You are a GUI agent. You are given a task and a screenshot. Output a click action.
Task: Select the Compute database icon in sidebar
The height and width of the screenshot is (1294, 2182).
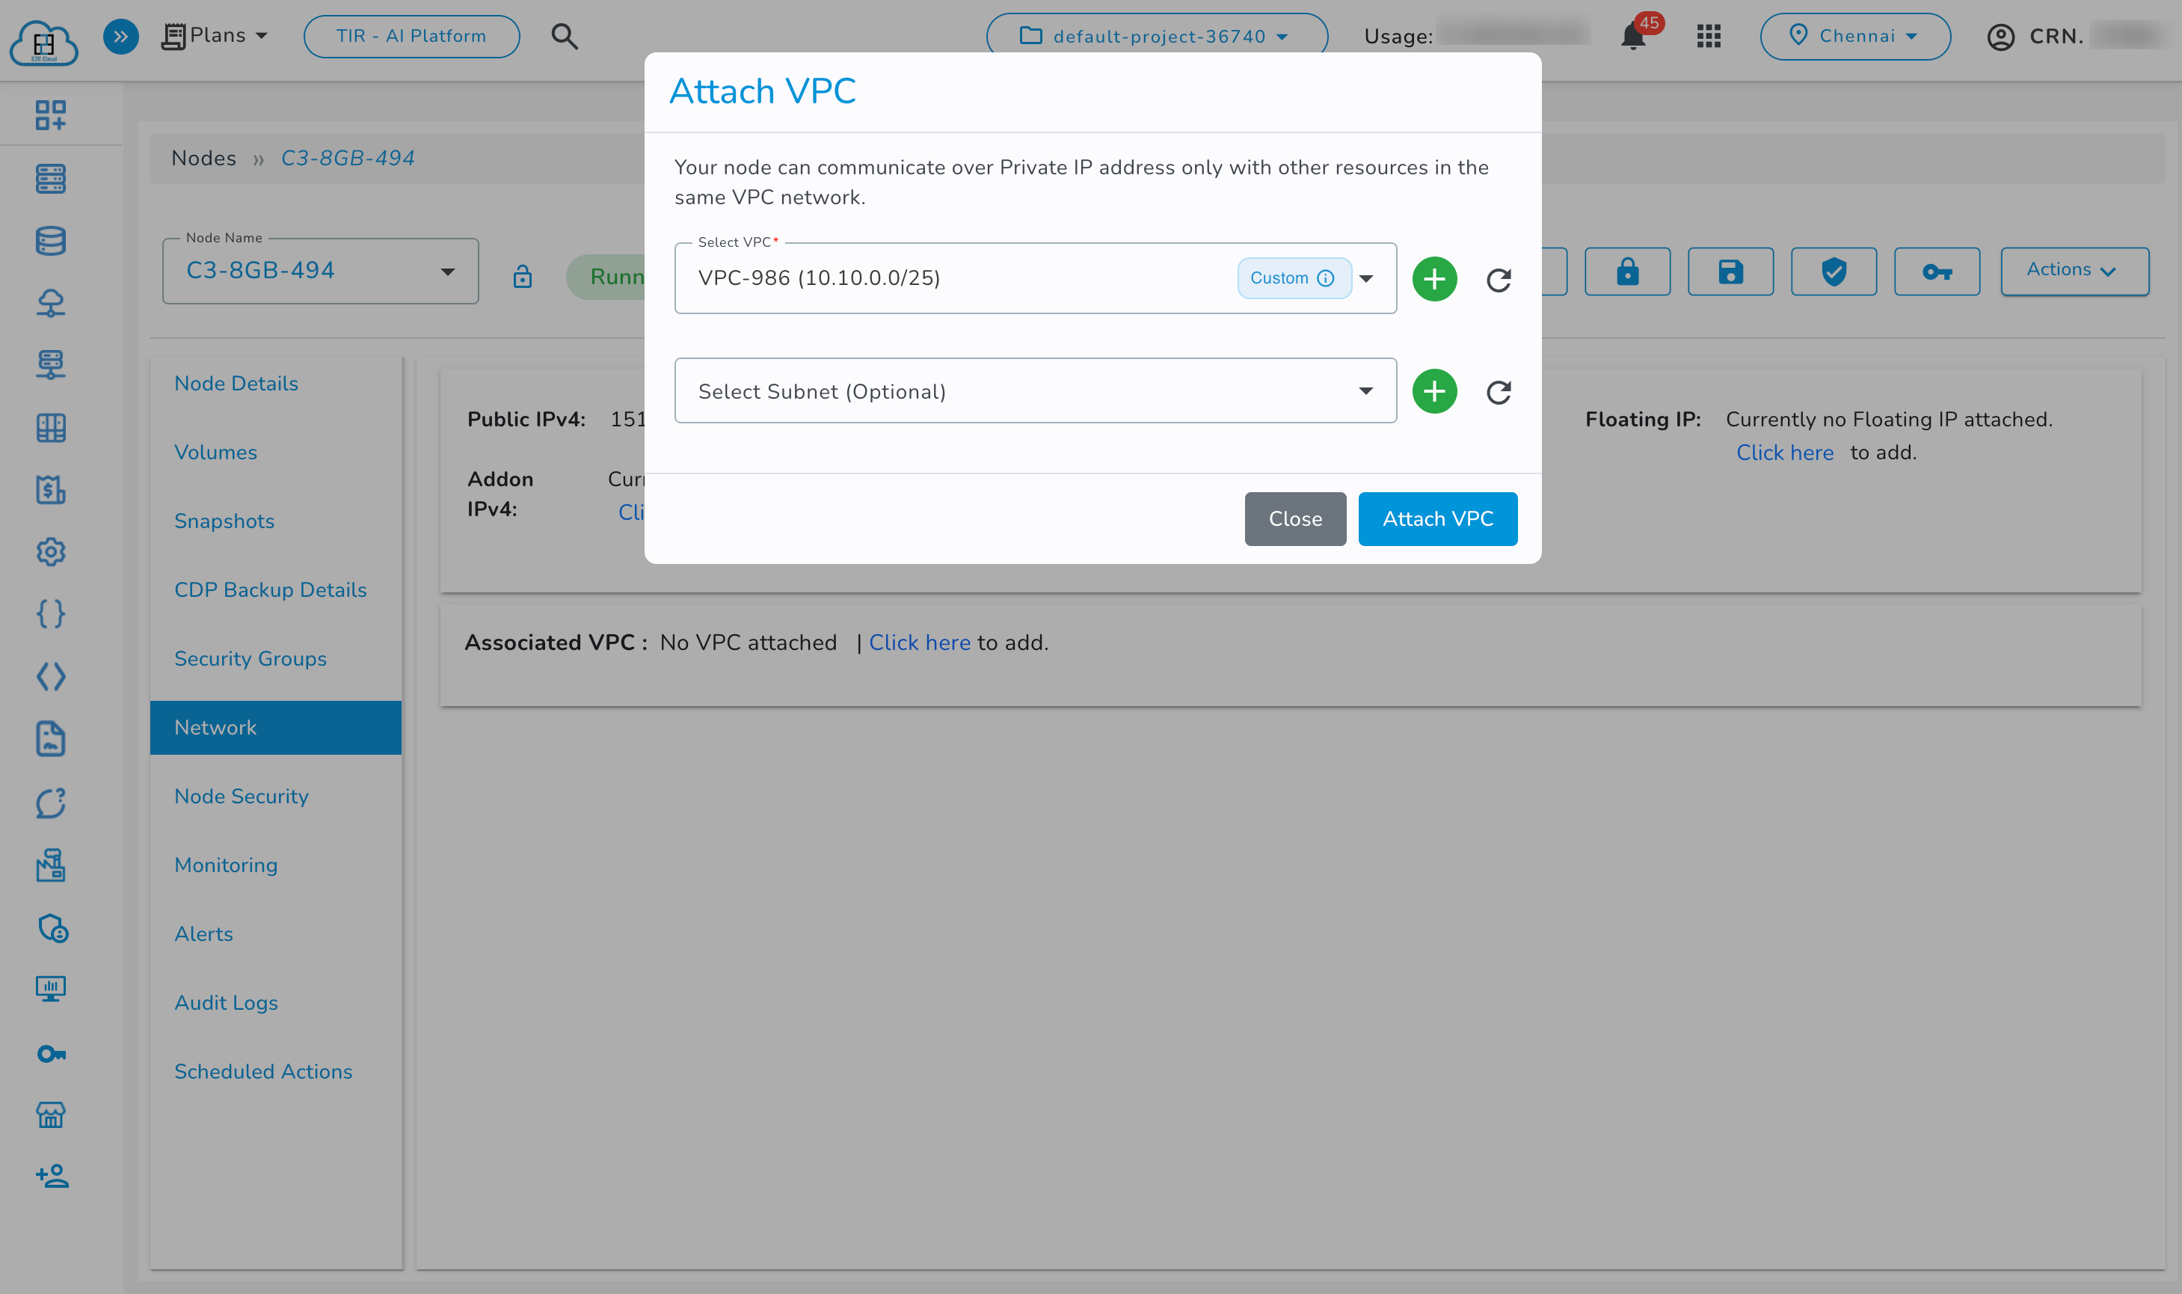49,242
